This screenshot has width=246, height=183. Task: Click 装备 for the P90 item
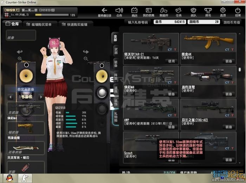pyautogui.click(x=229, y=160)
